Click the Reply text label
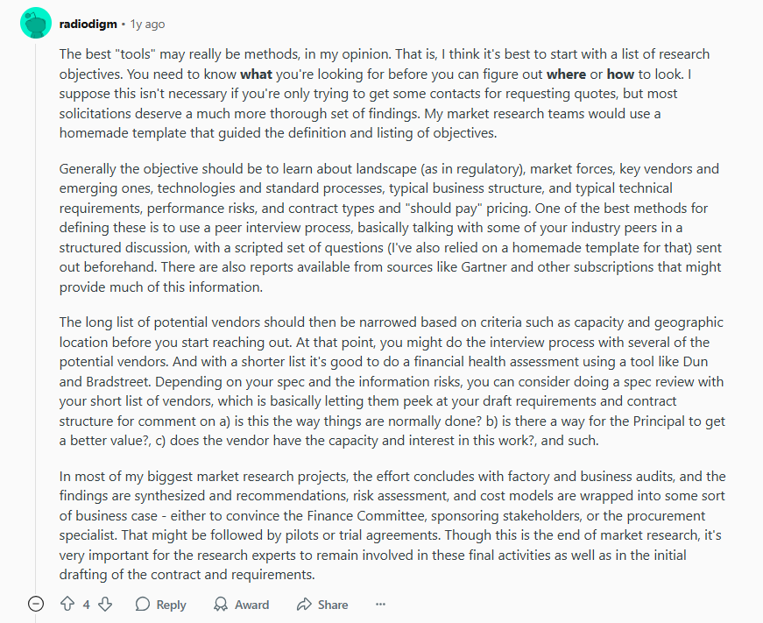763x623 pixels. (171, 605)
